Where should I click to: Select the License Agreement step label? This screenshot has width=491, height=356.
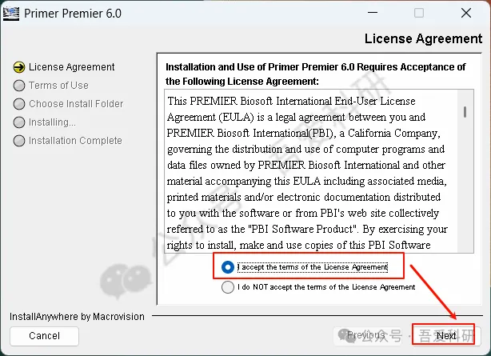71,67
